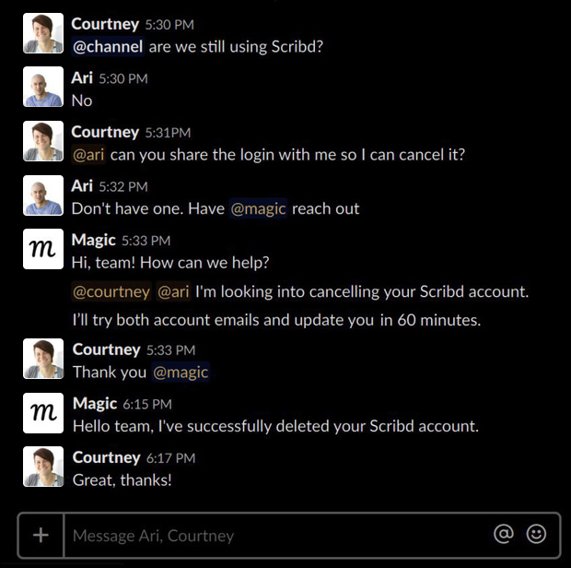This screenshot has width=571, height=568.
Task: Click the Magic bot avatar at 5:33 PM
Action: [x=43, y=249]
